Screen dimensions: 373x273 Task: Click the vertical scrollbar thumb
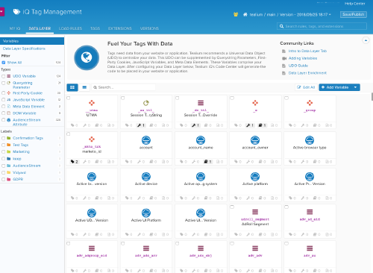pos(372,96)
